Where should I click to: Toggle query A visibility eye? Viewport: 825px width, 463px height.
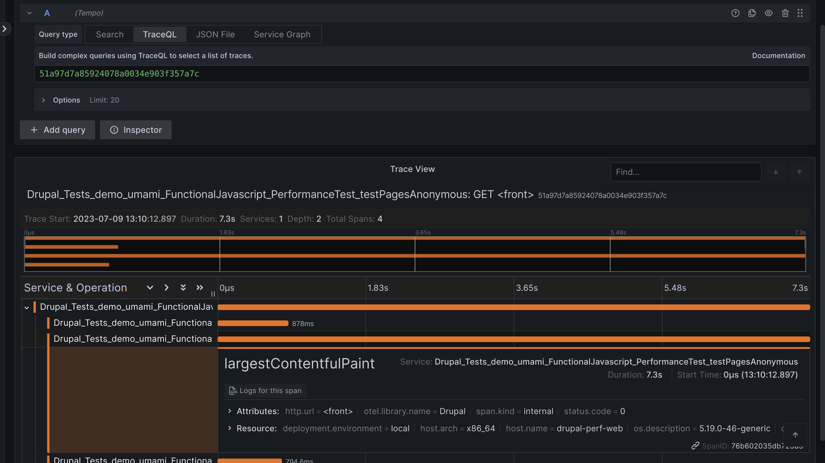[x=769, y=13]
